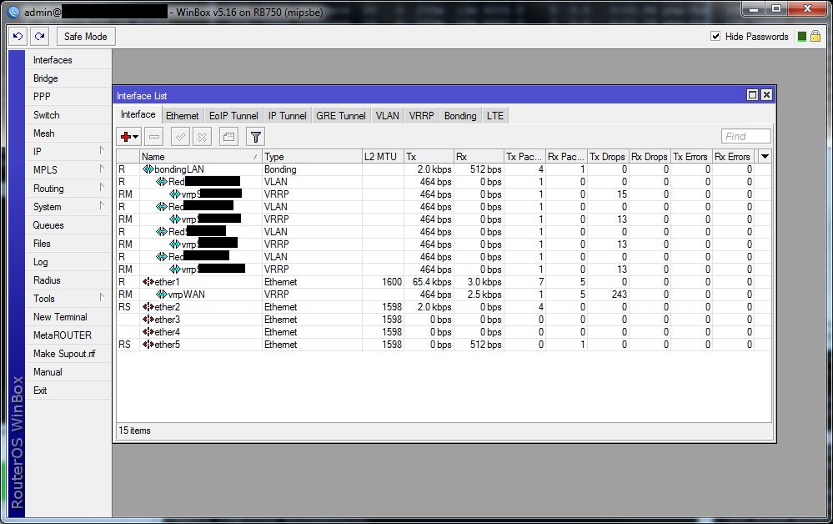
Task: Enable the selected interface with the checkmark icon
Action: click(179, 136)
